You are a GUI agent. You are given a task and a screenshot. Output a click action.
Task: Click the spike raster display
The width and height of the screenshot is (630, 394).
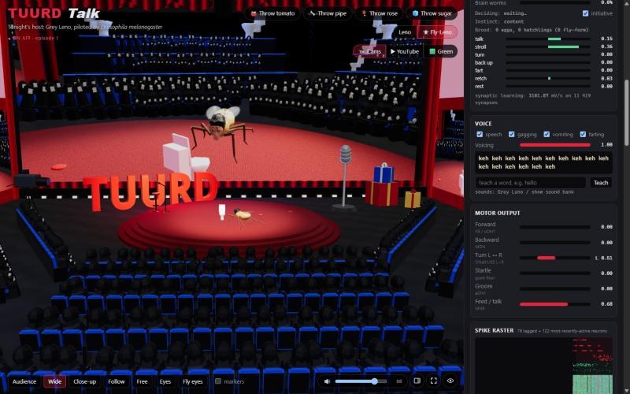pos(543,365)
